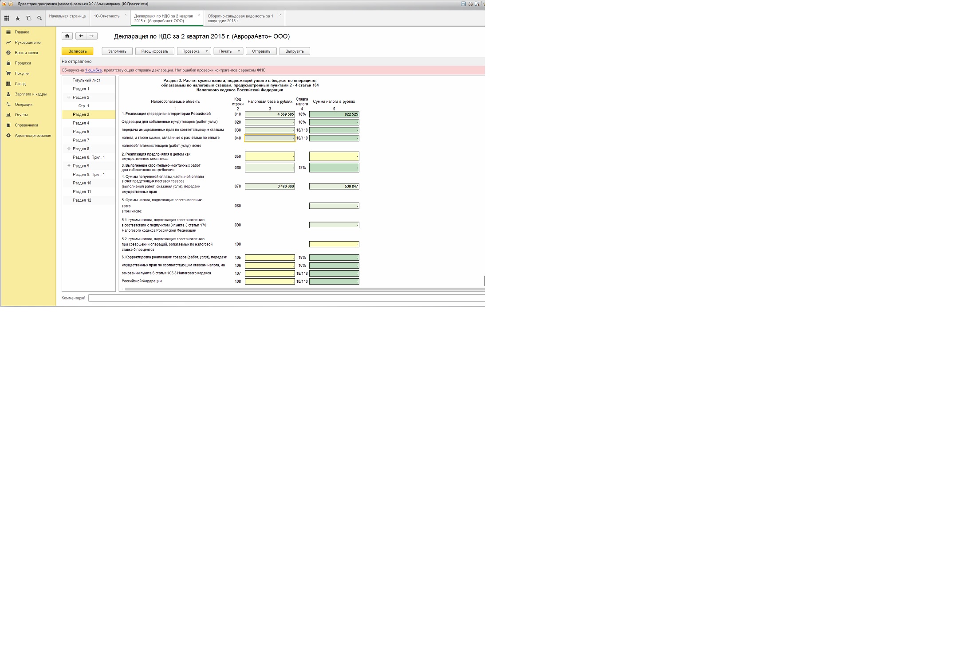Open Банк и касса section
This screenshot has height=648, width=976.
[26, 53]
